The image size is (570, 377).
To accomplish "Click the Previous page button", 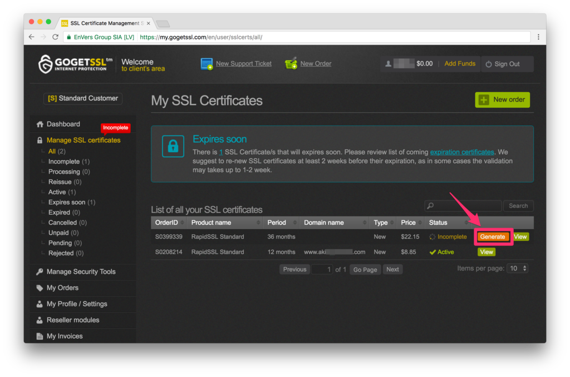I will [294, 269].
